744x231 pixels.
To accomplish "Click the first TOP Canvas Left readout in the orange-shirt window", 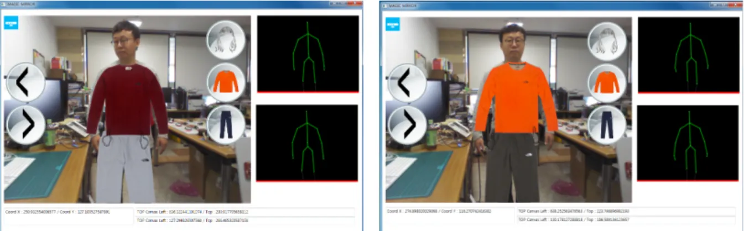I will [x=625, y=211].
